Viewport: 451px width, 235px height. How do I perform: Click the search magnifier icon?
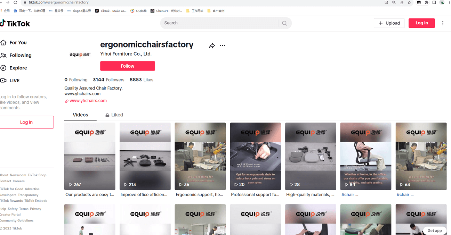[284, 23]
